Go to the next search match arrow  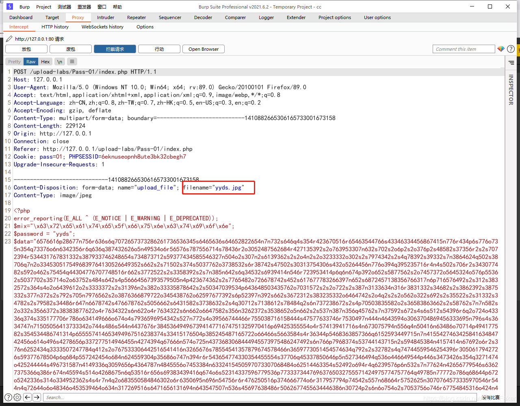coord(37,397)
